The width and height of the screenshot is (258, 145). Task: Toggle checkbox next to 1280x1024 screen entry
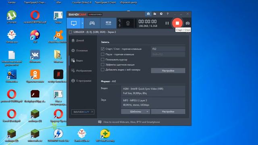point(70,32)
